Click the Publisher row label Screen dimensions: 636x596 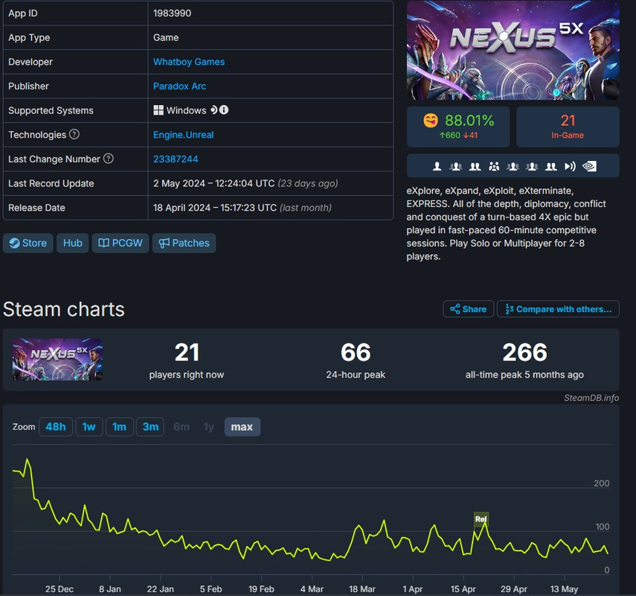tap(28, 86)
